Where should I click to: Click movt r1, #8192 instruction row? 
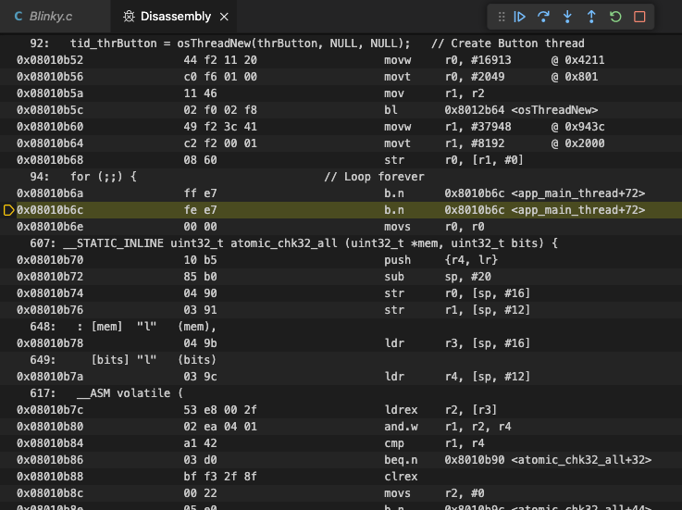[341, 143]
